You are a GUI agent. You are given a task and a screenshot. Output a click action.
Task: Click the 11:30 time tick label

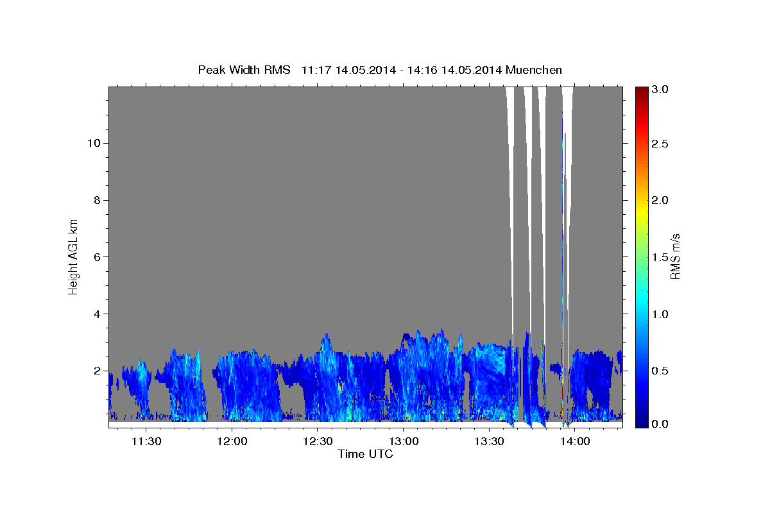pyautogui.click(x=146, y=442)
